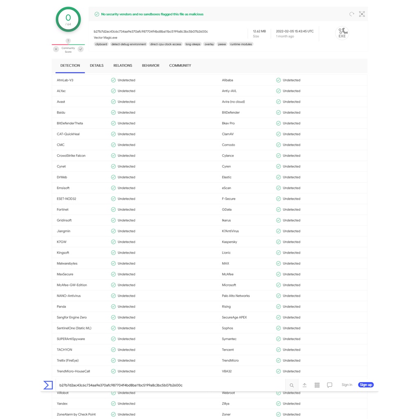Select the clipboard tag

(101, 44)
